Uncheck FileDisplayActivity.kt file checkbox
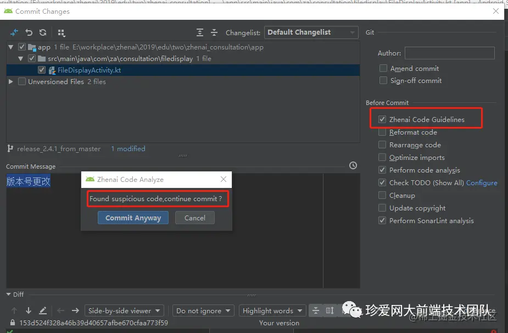Viewport: 508px width, 333px height. click(x=42, y=70)
